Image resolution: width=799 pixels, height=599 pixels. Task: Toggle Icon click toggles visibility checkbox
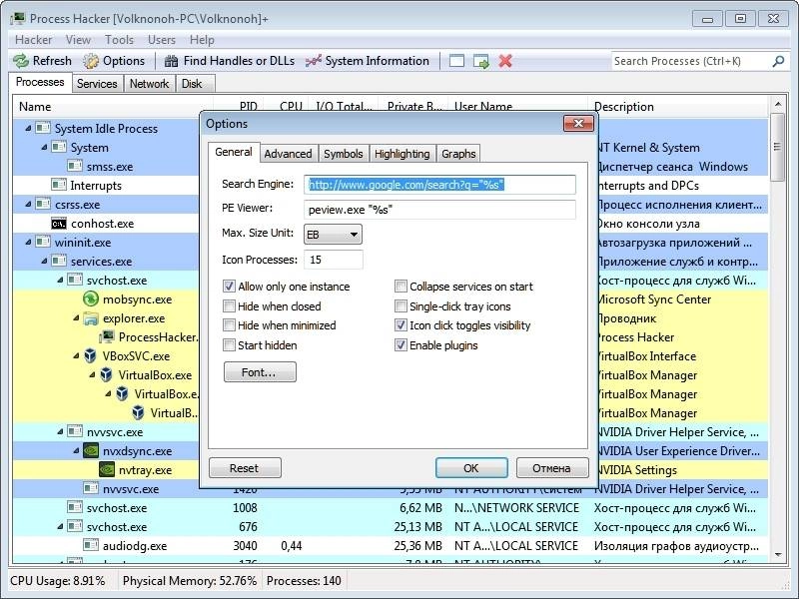[x=401, y=325]
